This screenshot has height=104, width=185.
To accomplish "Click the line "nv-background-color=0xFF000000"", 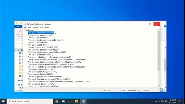I will pyautogui.click(x=46, y=77).
